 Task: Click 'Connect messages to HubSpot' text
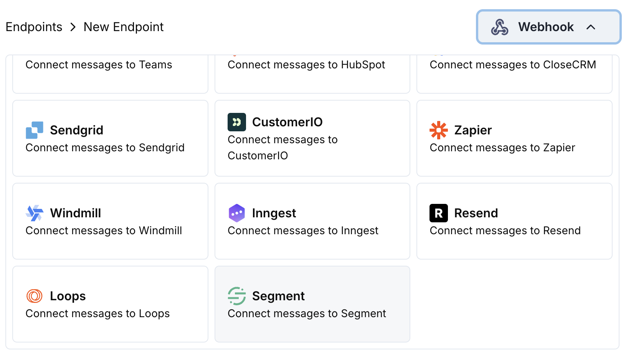[x=306, y=65]
